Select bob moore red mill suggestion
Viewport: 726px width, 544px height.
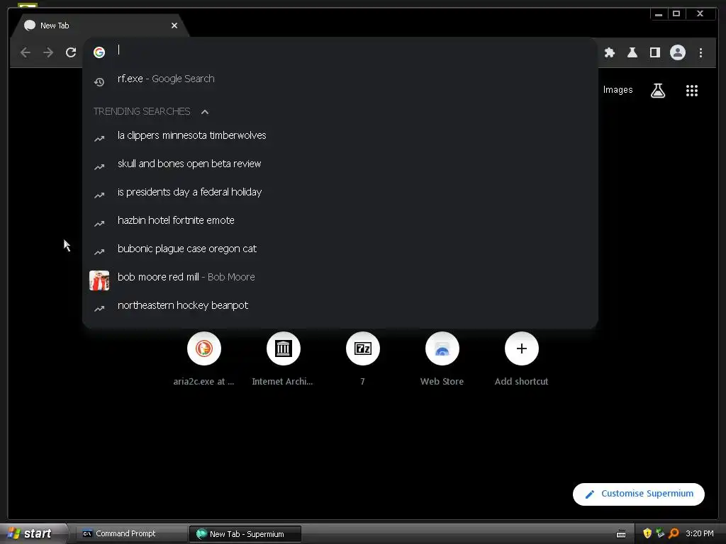tap(340, 277)
